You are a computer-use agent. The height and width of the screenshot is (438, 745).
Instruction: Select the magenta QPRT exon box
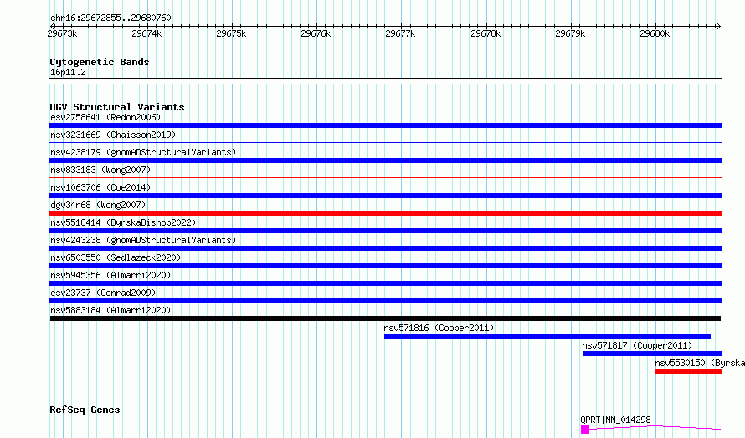coord(585,430)
